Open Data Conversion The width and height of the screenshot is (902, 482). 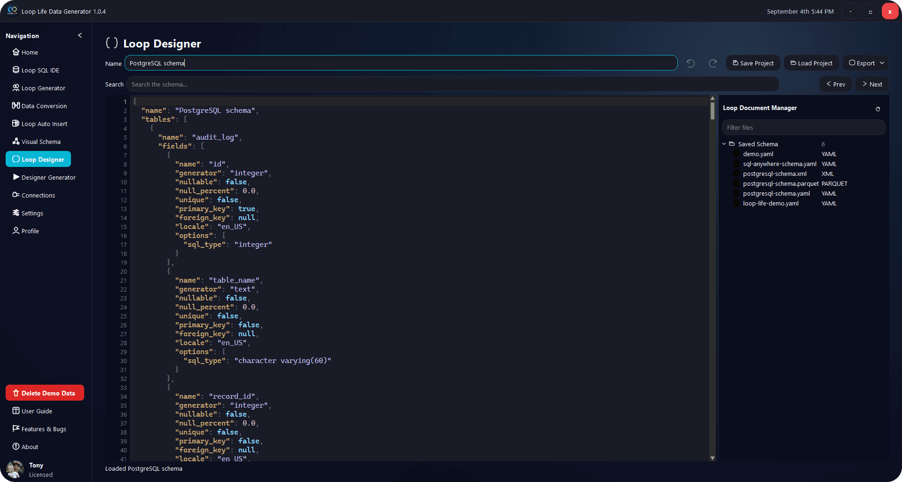pyautogui.click(x=39, y=106)
